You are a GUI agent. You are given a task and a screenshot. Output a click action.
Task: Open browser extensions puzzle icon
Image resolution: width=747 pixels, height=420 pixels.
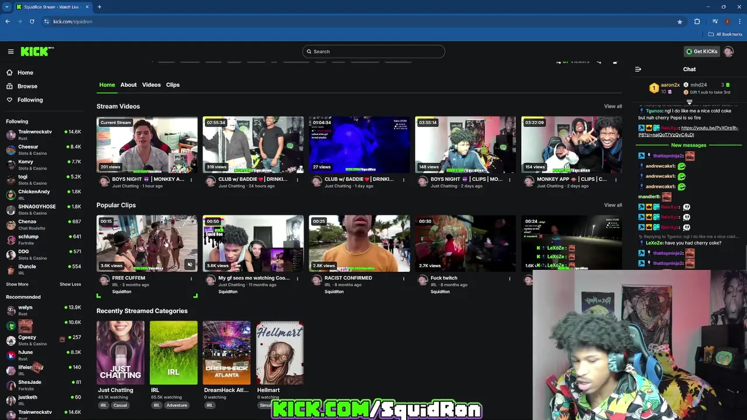click(x=697, y=22)
